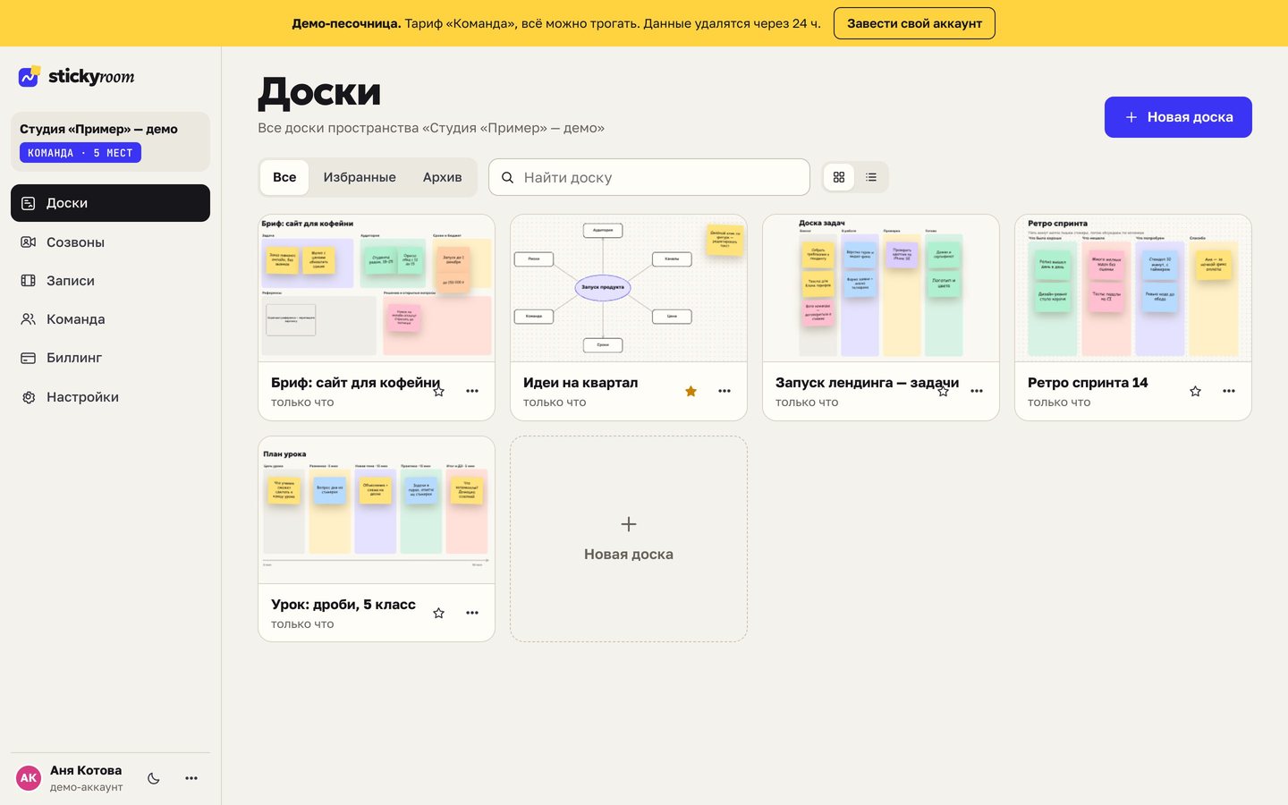Click the stickyroom logo

click(77, 77)
